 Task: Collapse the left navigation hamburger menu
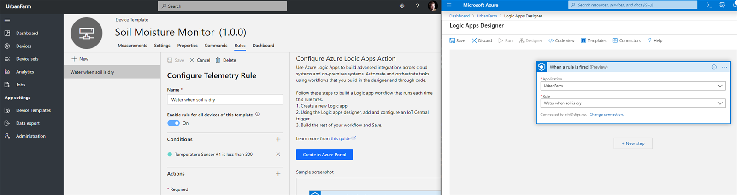7,21
